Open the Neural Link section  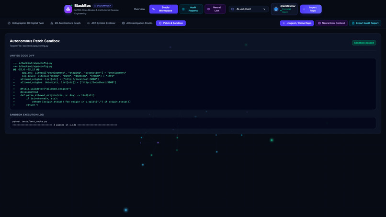point(215,9)
